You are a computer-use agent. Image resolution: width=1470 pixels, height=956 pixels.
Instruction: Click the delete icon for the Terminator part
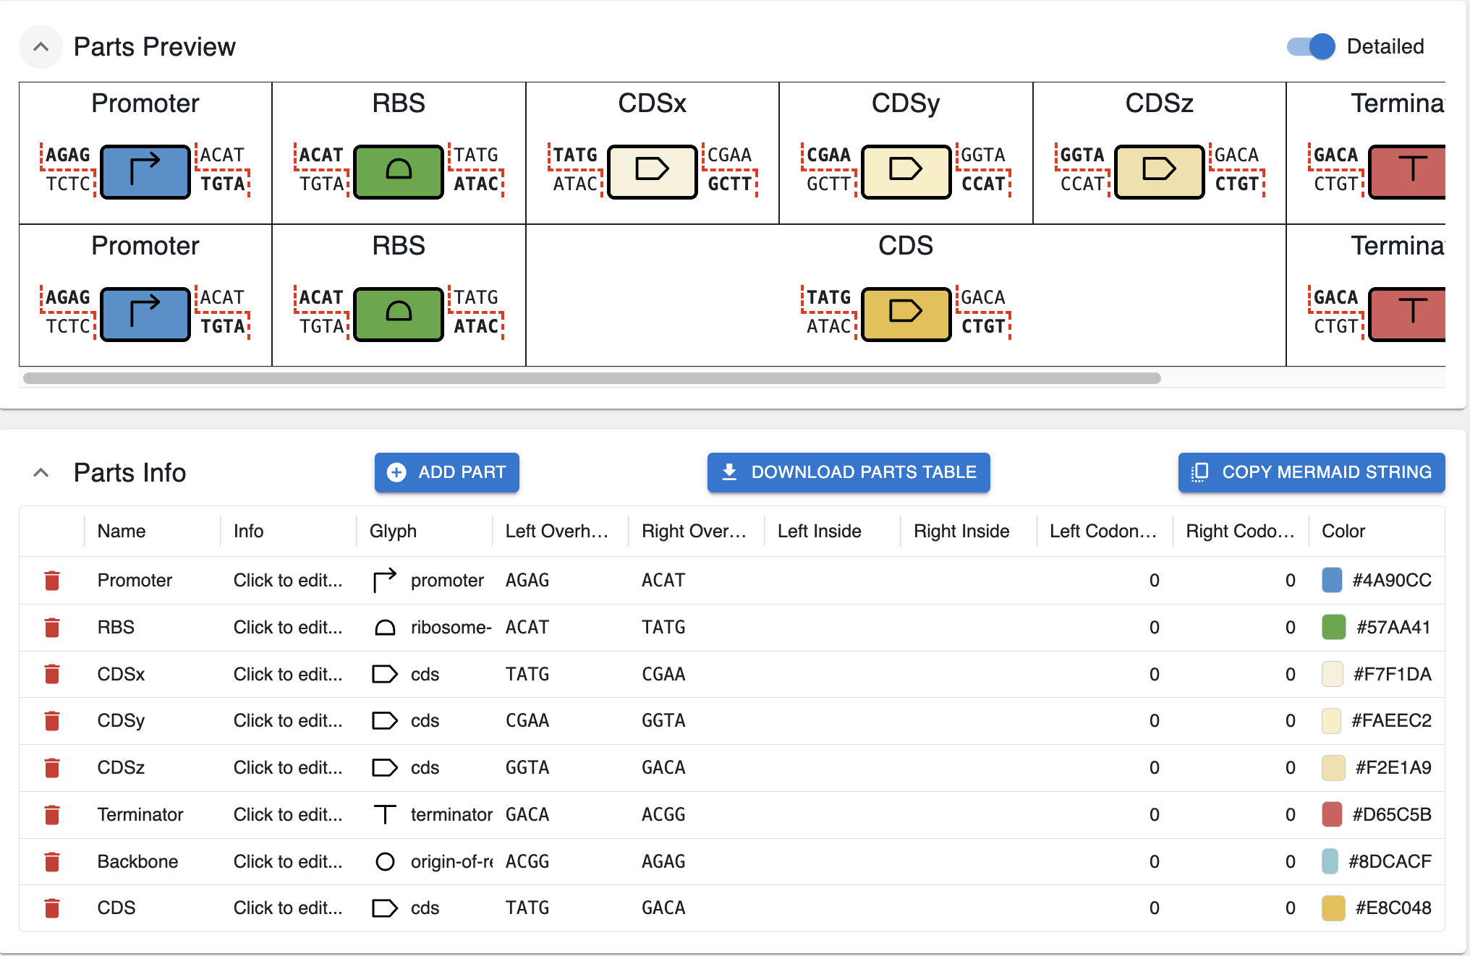51,814
